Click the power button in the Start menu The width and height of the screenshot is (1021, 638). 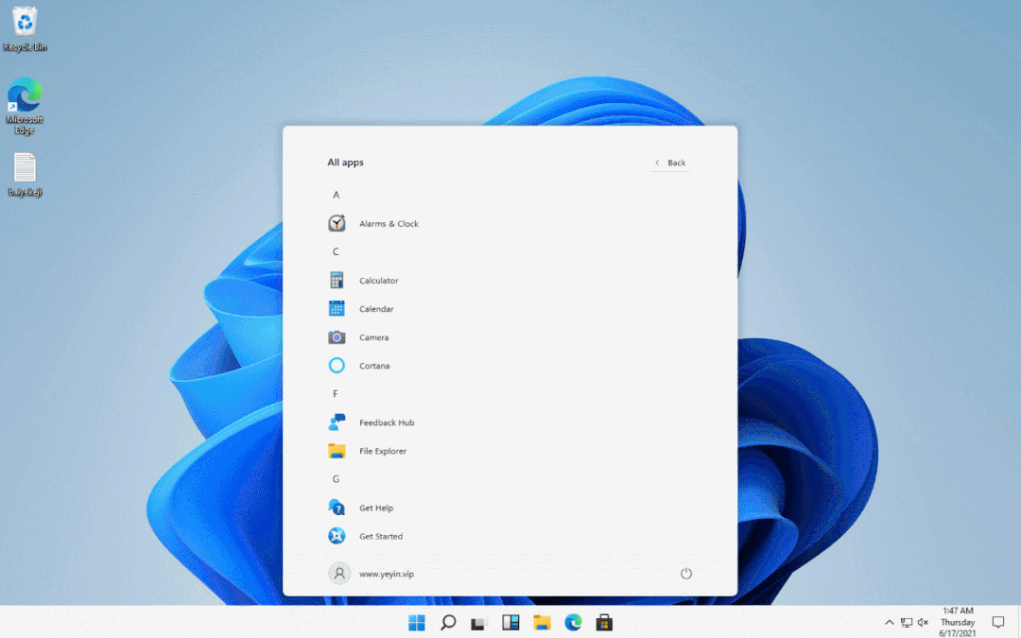686,573
